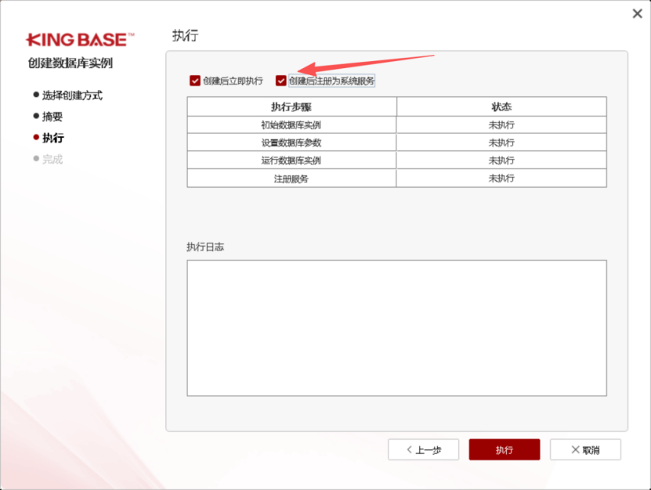Click the KingBase logo in the sidebar

(81, 39)
